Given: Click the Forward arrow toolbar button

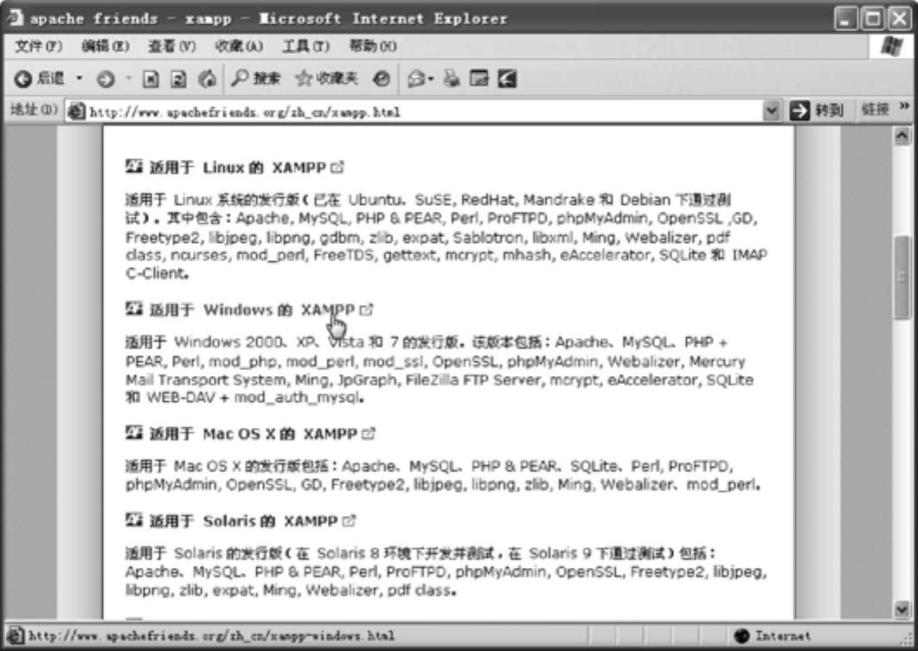Looking at the screenshot, I should tap(106, 79).
